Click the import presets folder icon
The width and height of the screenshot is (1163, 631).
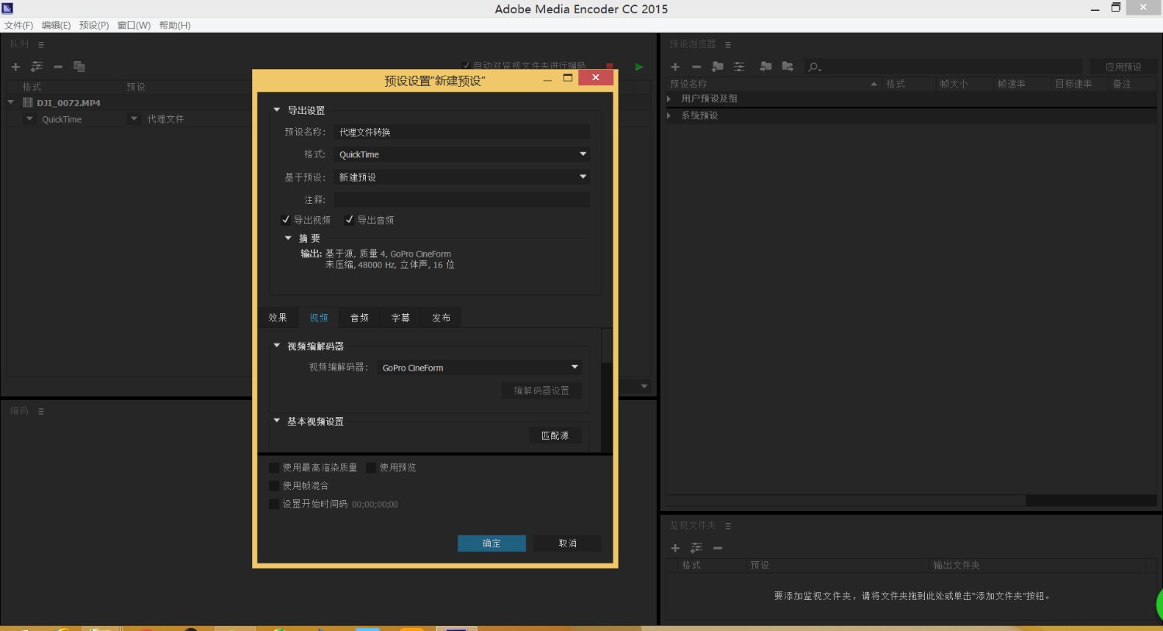click(766, 67)
